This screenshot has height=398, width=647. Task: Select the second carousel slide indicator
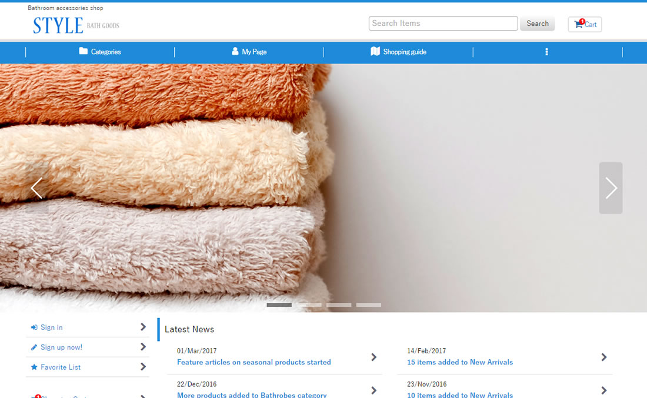tap(309, 305)
